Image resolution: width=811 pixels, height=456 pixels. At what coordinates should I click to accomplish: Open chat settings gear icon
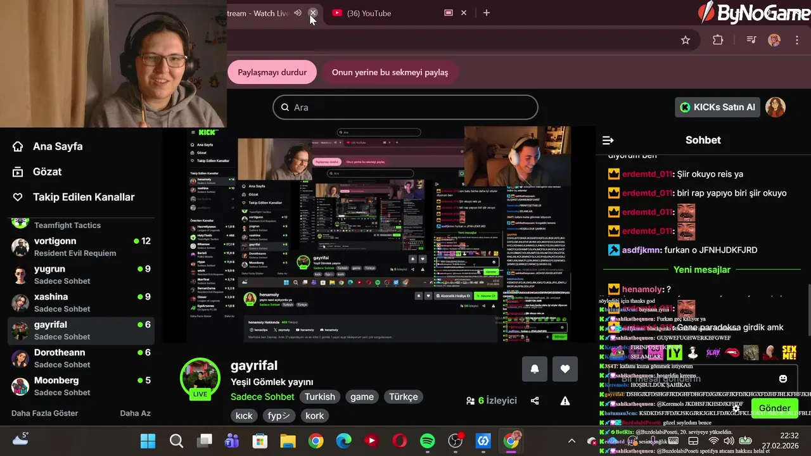[736, 408]
